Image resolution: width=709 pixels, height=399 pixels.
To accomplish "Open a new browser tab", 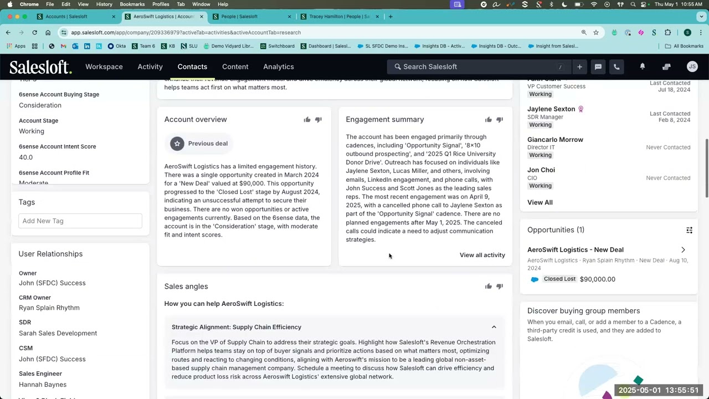I will (x=391, y=17).
